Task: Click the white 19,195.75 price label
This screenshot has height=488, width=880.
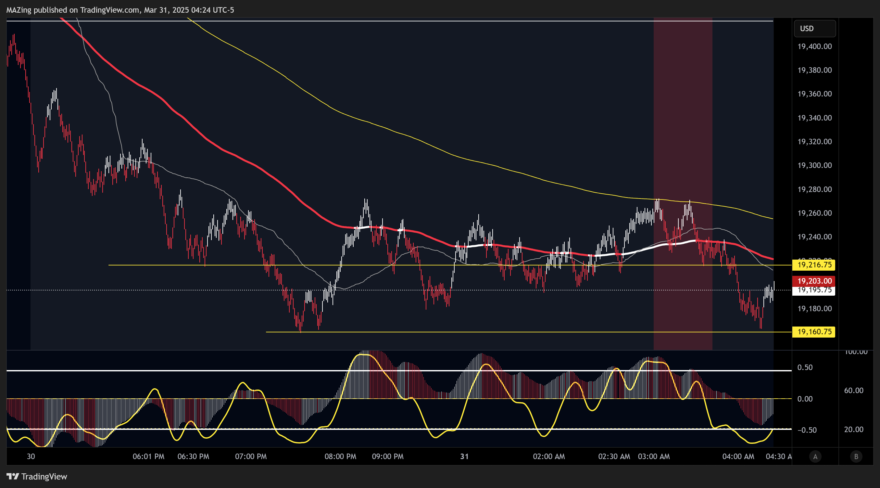Action: pyautogui.click(x=814, y=291)
